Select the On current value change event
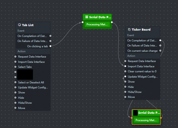Screen dimensions: 178x128 (x=142, y=51)
